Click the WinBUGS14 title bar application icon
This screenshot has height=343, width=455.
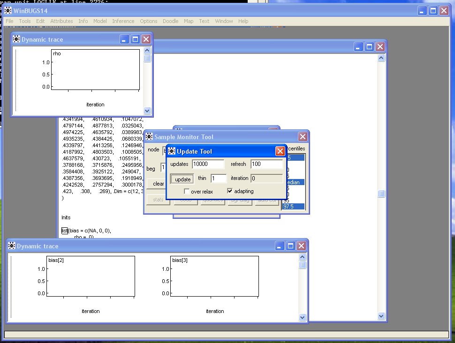point(8,11)
